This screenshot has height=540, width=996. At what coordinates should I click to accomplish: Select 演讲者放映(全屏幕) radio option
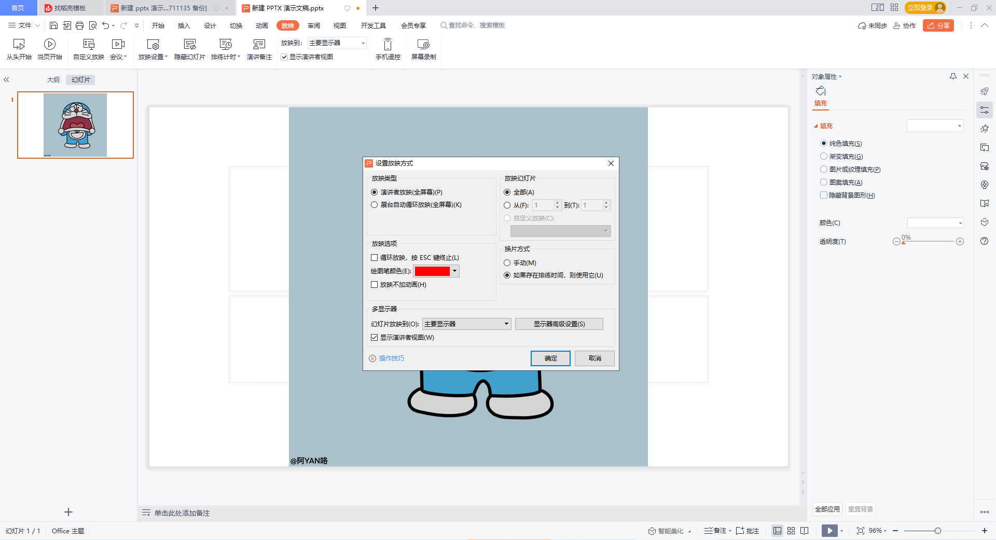pos(374,192)
